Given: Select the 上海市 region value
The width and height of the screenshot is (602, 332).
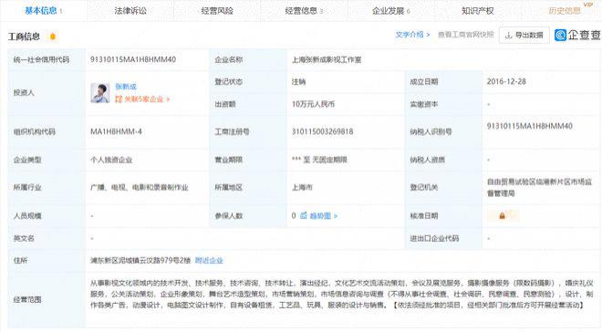Looking at the screenshot, I should (x=302, y=187).
